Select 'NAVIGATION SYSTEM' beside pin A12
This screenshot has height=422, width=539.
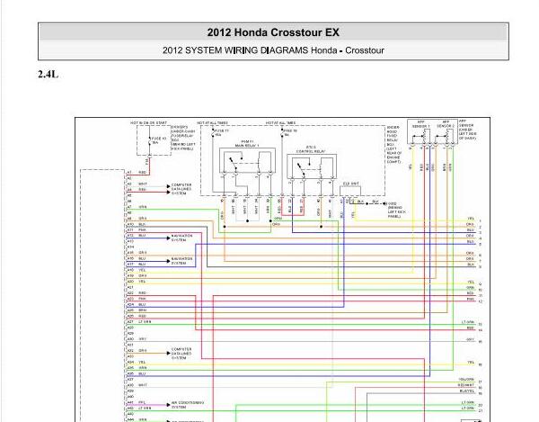[181, 238]
